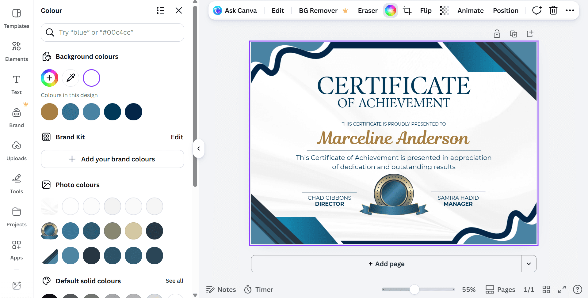This screenshot has width=588, height=298.
Task: Open the Elements sidebar panel
Action: pyautogui.click(x=17, y=52)
